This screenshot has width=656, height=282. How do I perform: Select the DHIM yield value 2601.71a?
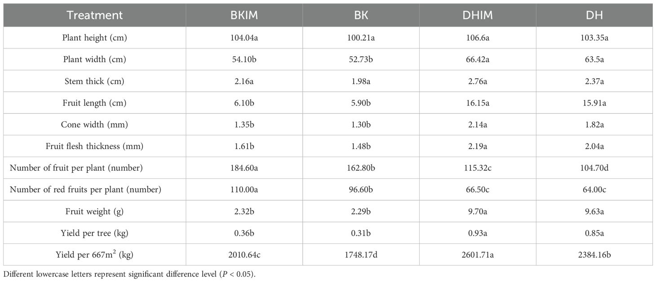click(478, 255)
